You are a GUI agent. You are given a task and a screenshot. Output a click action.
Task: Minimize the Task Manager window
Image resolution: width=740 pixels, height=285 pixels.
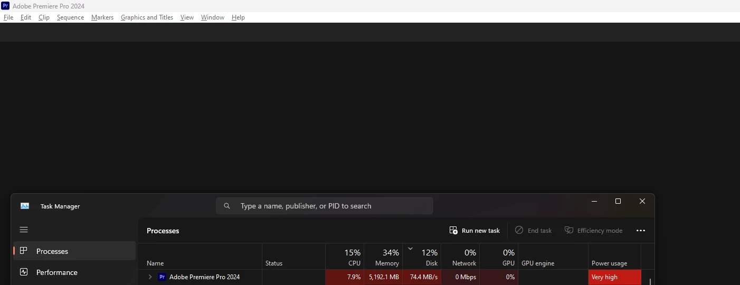[x=594, y=201]
